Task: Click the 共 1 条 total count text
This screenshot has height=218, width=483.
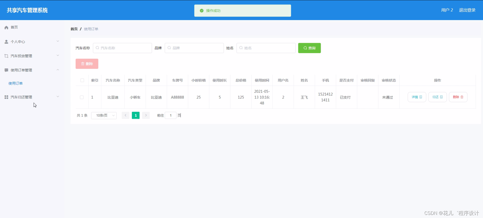Action: pos(82,115)
